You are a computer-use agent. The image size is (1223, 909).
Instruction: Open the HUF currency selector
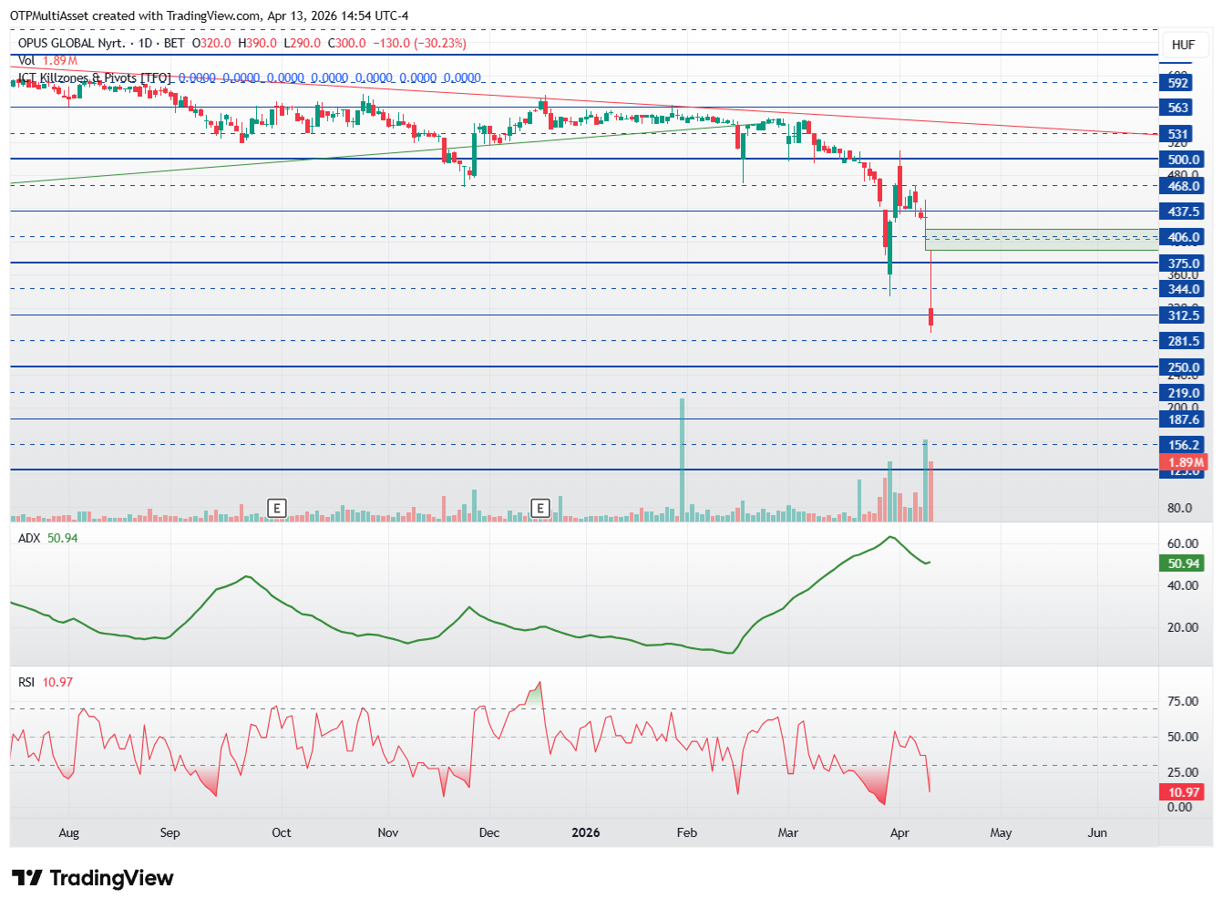coord(1183,45)
